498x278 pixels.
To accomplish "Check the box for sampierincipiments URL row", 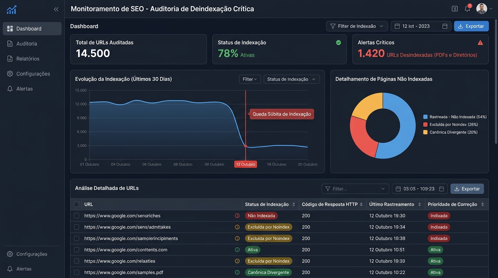I will coord(76,239).
